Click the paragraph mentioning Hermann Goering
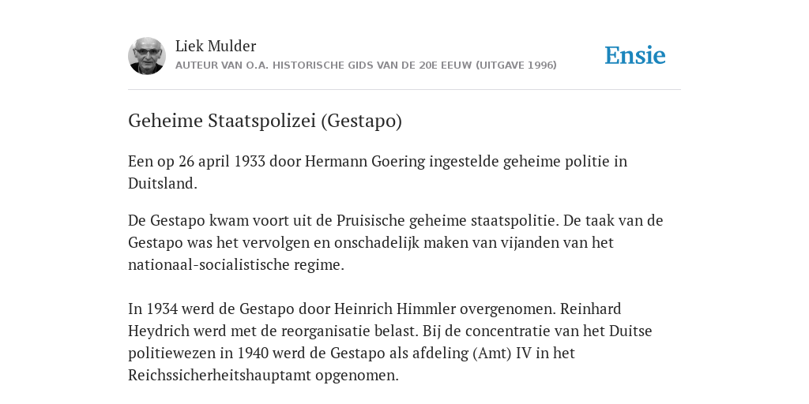This screenshot has height=404, width=809. 378,172
